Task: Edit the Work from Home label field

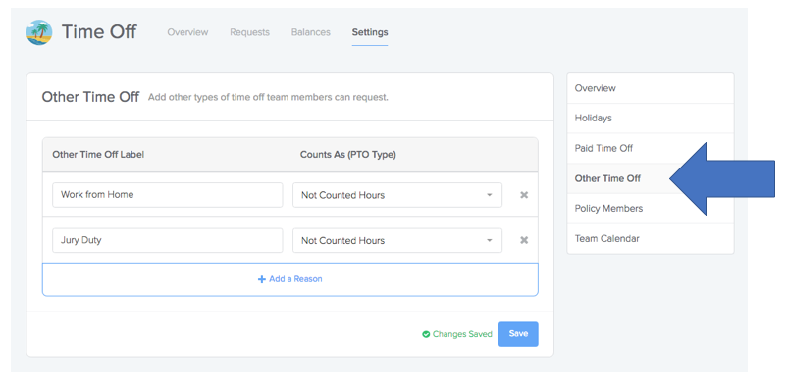Action: click(x=168, y=195)
